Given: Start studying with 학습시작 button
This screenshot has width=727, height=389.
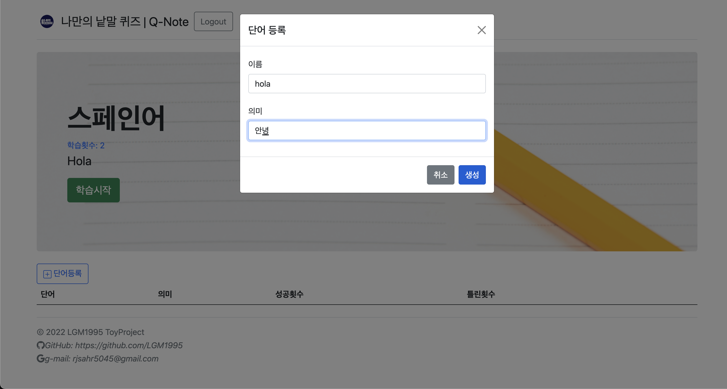Looking at the screenshot, I should [x=93, y=190].
